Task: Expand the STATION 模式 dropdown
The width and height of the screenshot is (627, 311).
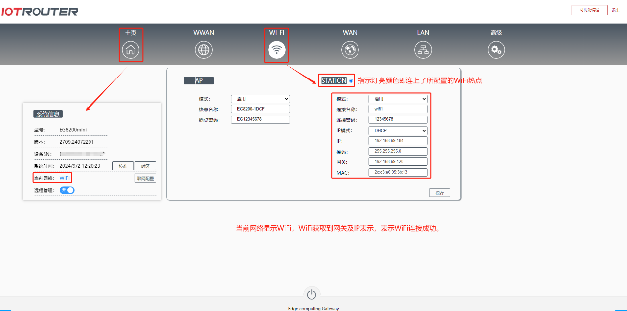Action: 398,99
